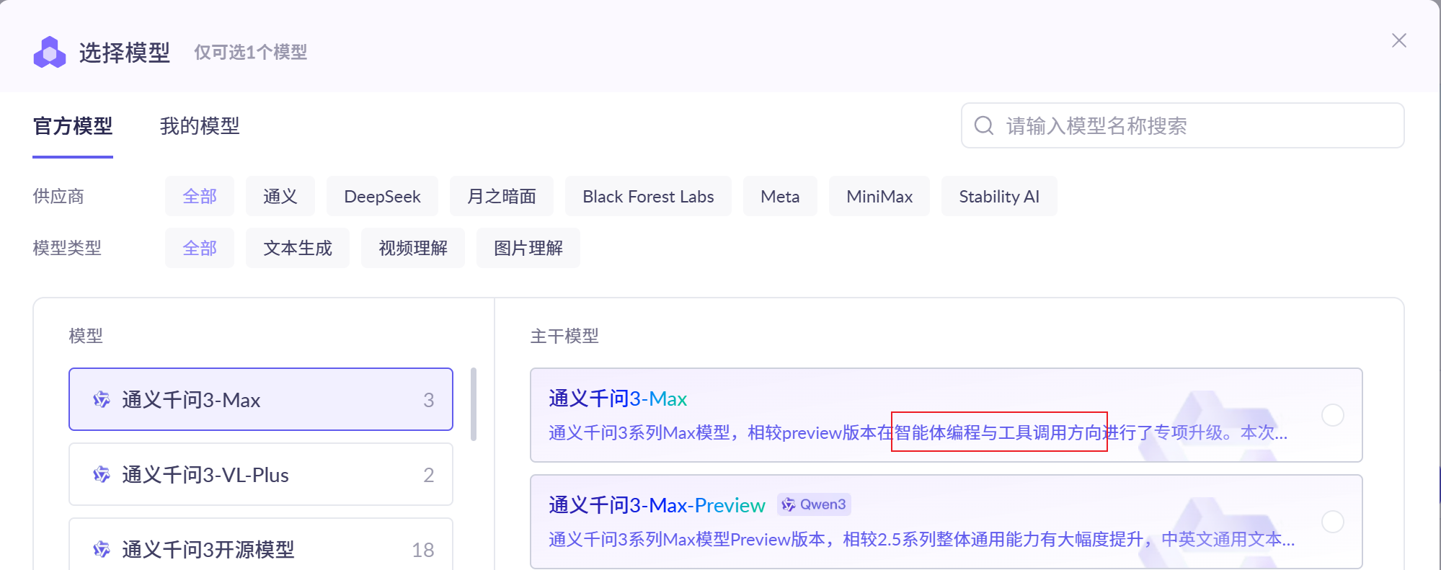Select the 通义千问3-Max-Preview radio button
Image resolution: width=1441 pixels, height=570 pixels.
click(1332, 522)
